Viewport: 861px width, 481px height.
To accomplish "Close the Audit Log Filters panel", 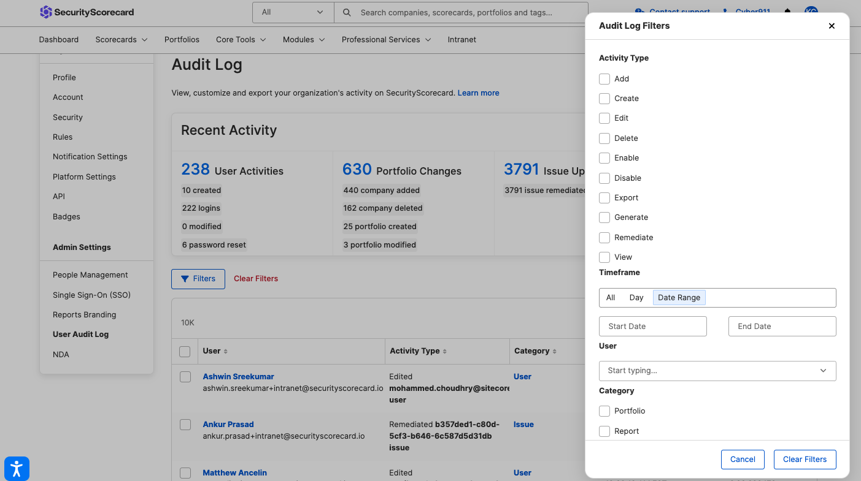I will click(x=832, y=26).
